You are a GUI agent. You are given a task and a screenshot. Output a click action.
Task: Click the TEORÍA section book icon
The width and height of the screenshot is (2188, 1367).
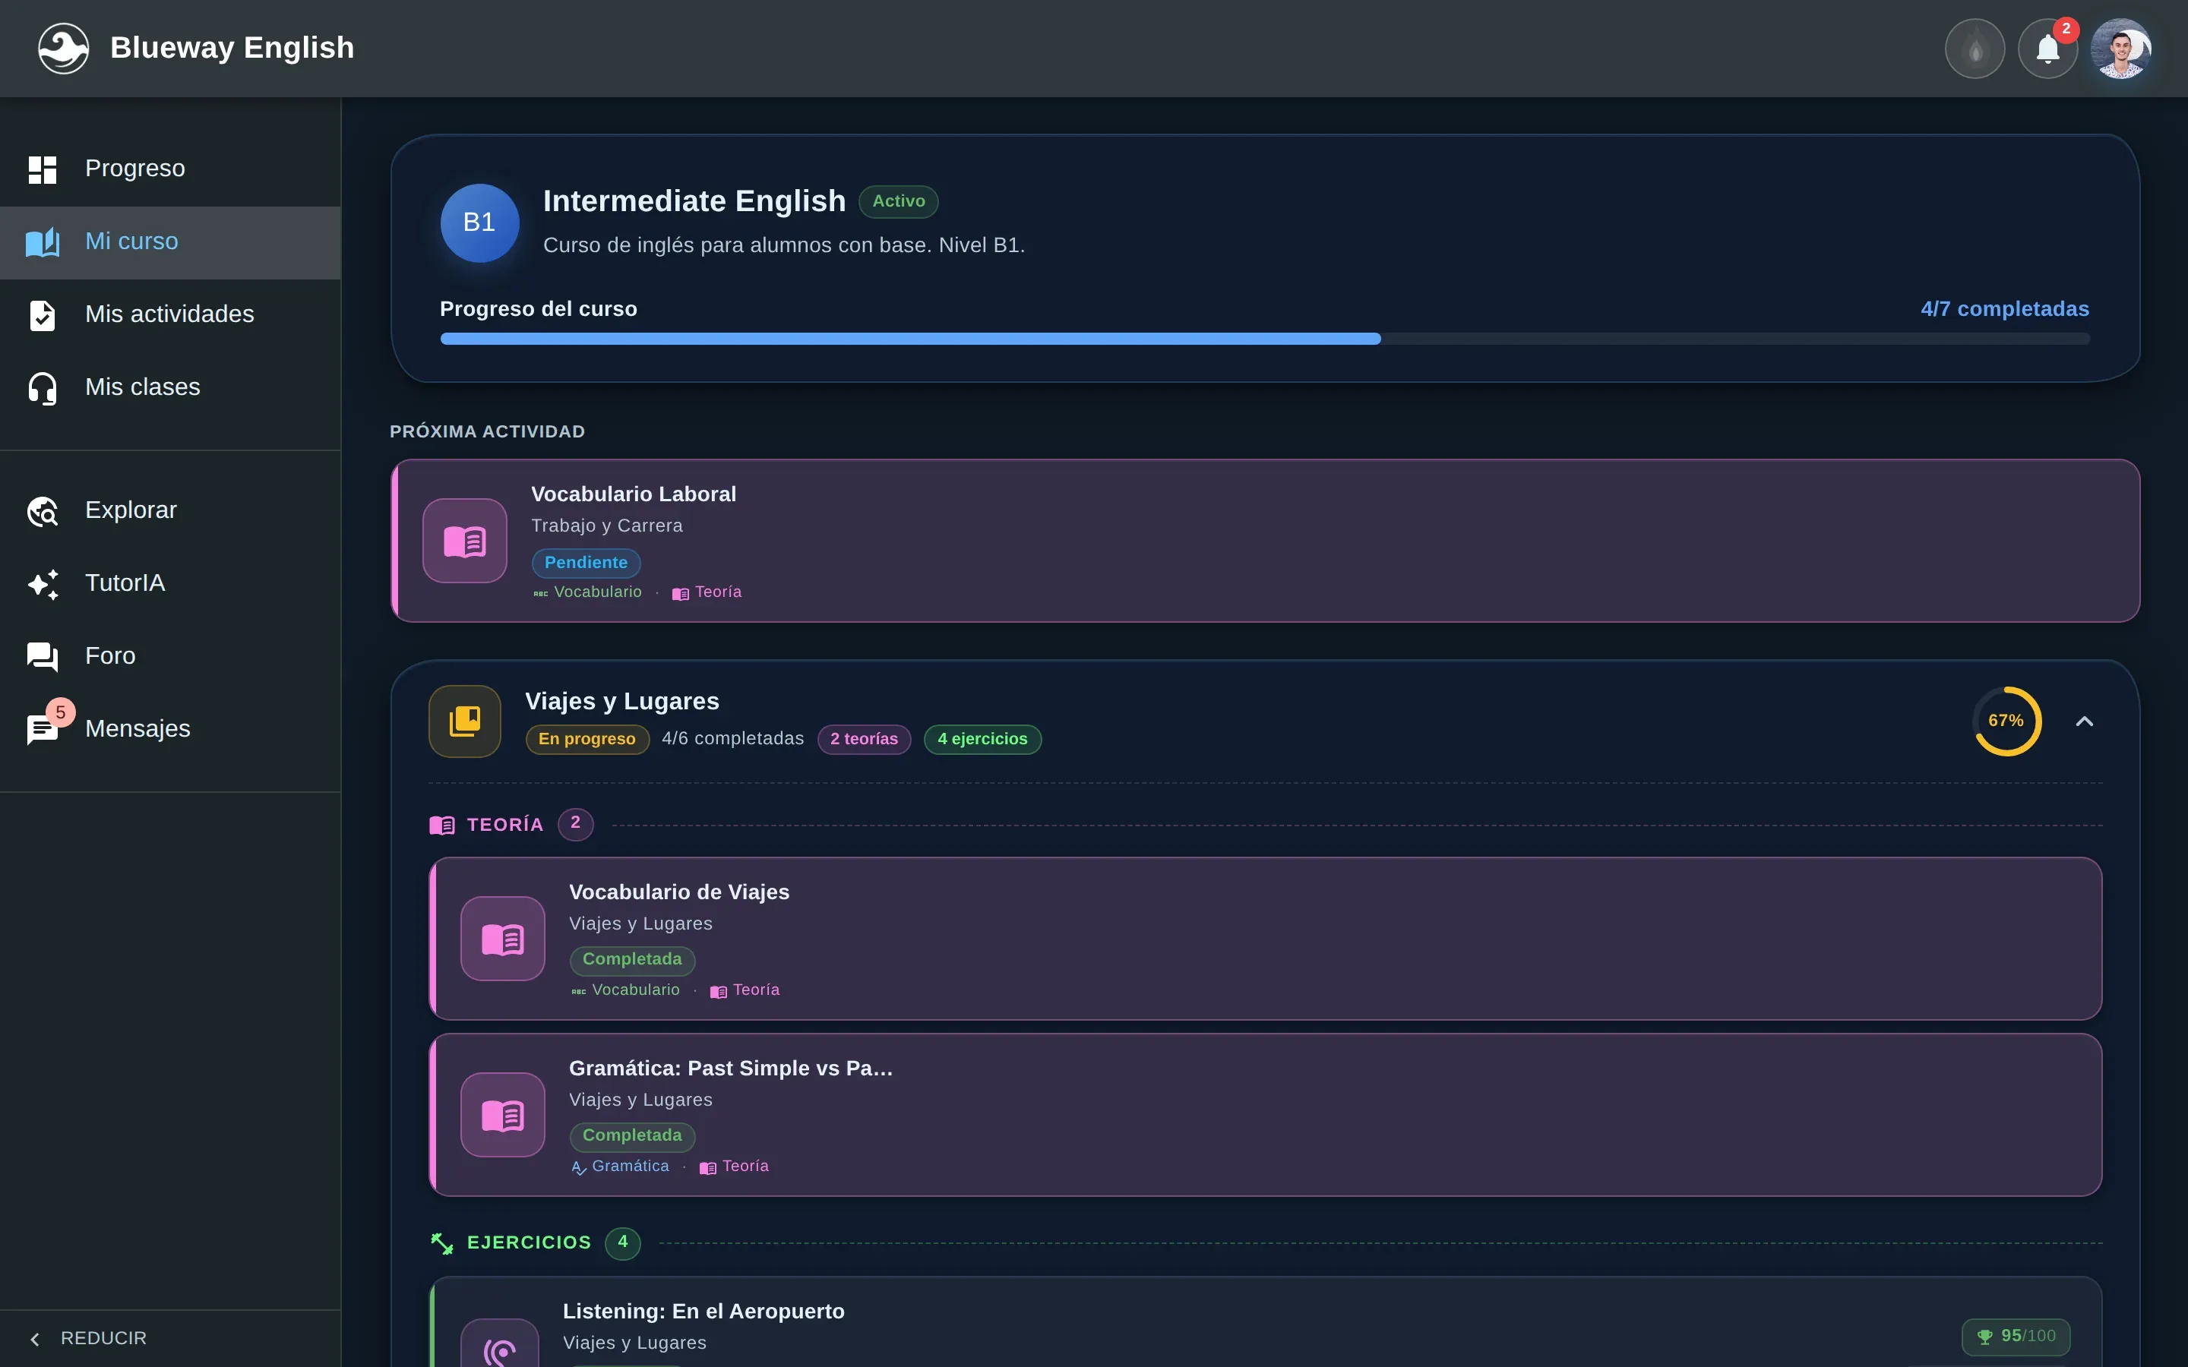pos(441,826)
